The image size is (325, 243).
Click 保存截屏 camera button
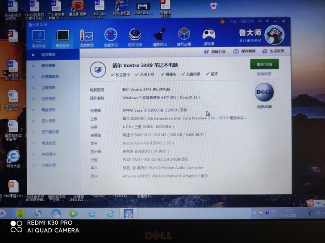[245, 51]
